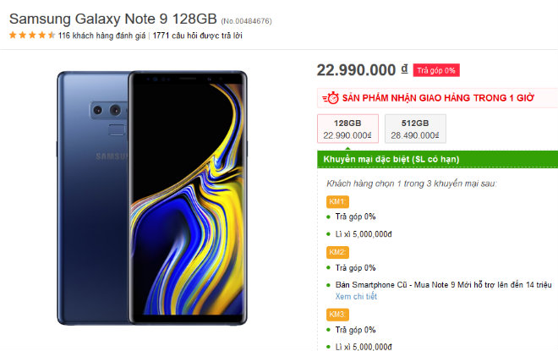The height and width of the screenshot is (351, 558).
Task: Click the orange KM3 promotion badge
Action: point(336,314)
